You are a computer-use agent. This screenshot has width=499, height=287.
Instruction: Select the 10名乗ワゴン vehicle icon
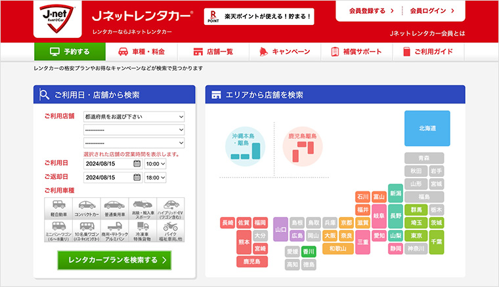tap(87, 231)
